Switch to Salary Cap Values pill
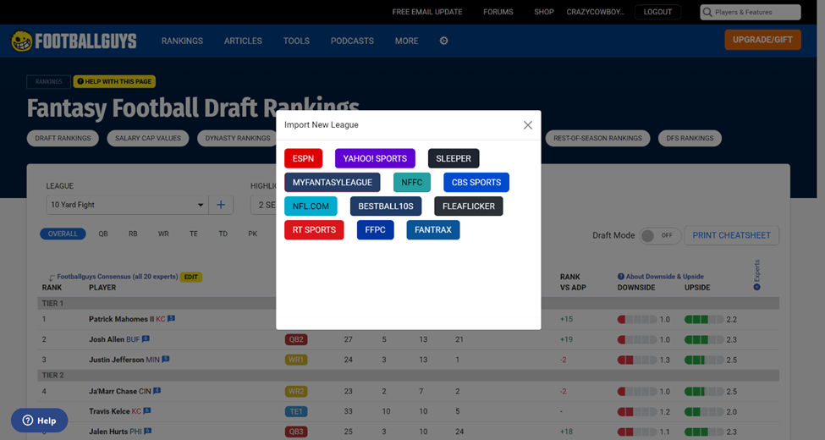This screenshot has height=440, width=825. (148, 138)
